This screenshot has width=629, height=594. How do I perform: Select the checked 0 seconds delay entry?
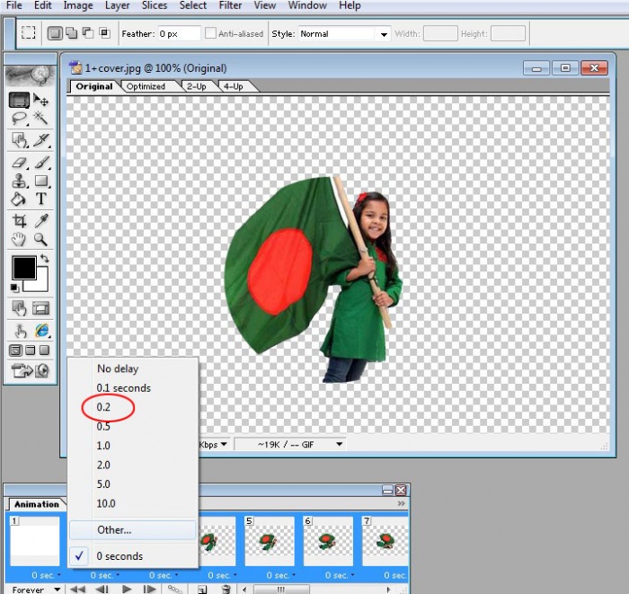click(x=120, y=556)
